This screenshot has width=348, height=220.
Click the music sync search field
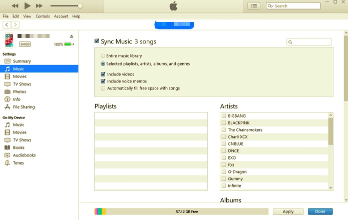point(309,42)
